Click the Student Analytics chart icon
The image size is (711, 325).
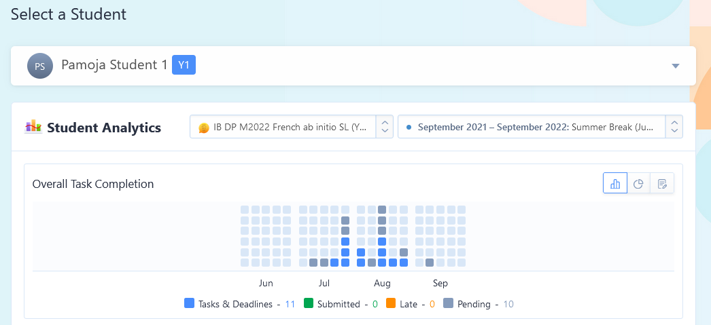(x=33, y=126)
